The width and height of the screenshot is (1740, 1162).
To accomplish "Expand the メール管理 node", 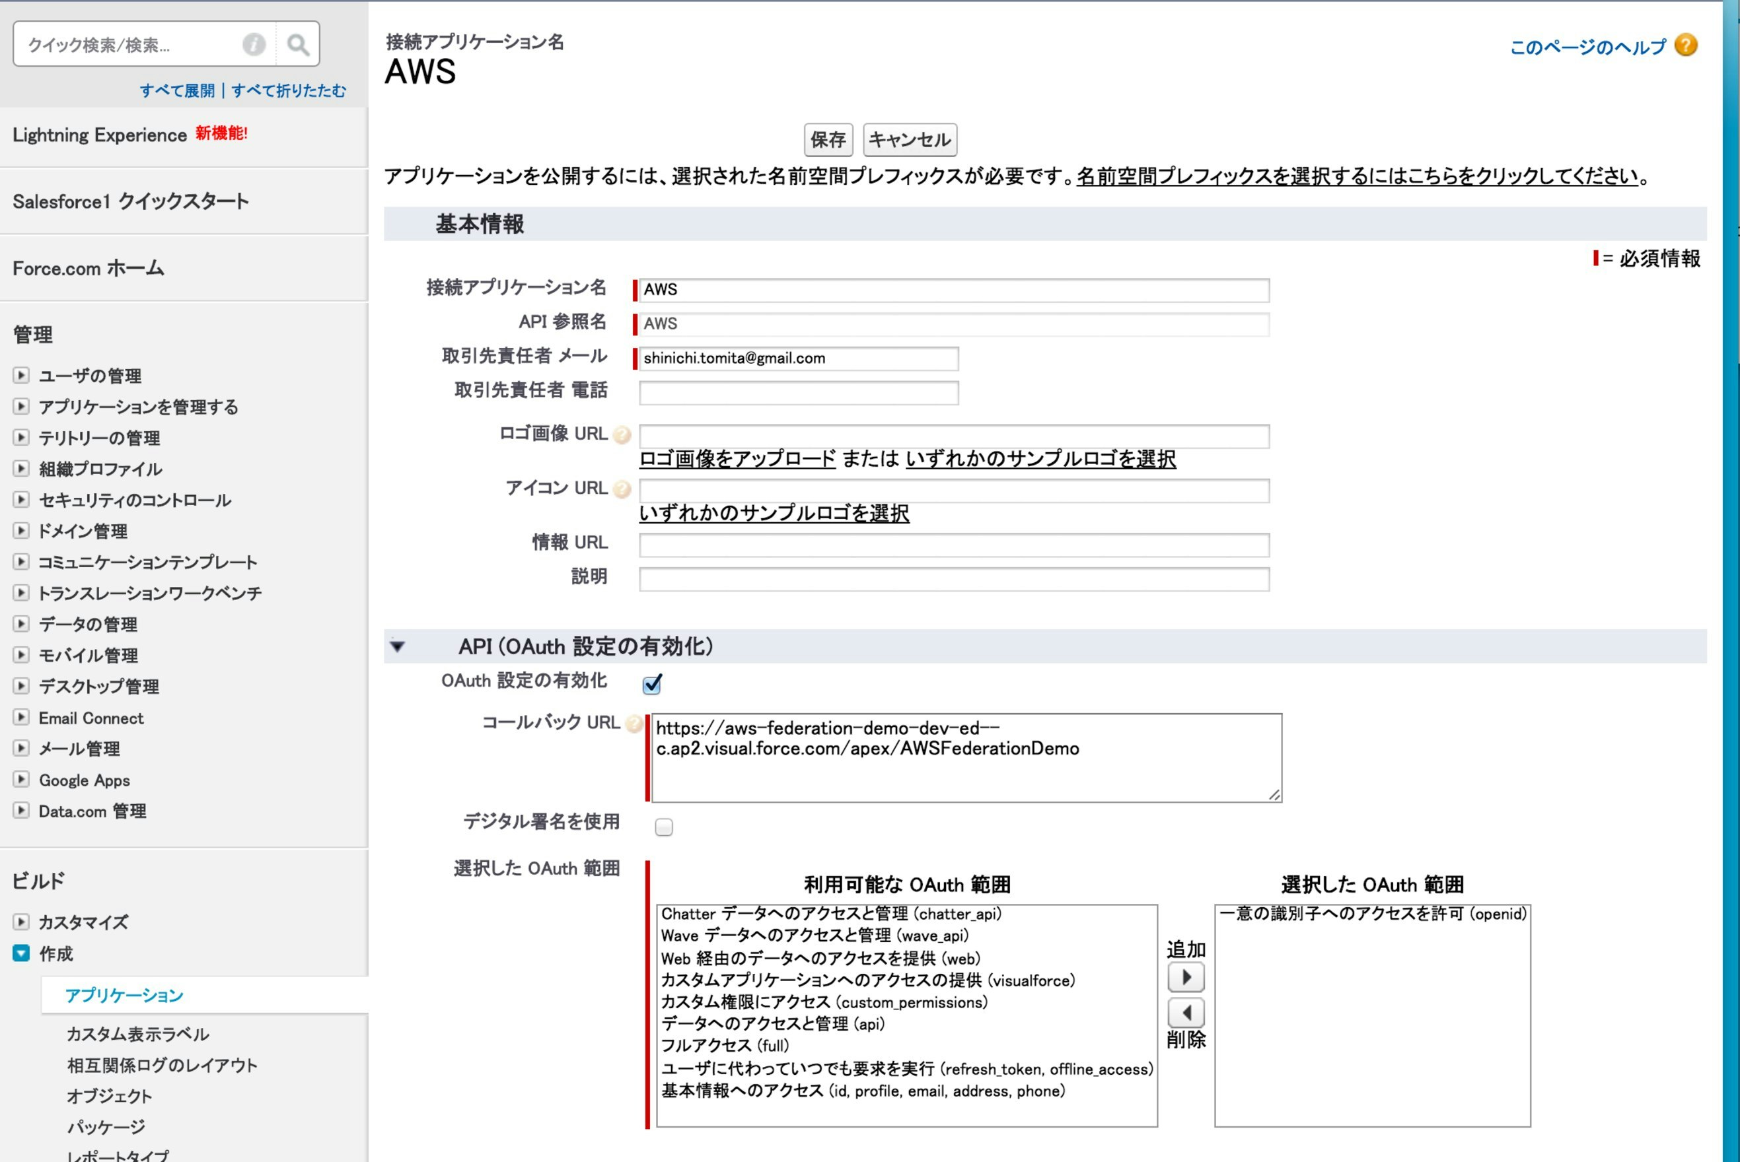I will tap(20, 749).
